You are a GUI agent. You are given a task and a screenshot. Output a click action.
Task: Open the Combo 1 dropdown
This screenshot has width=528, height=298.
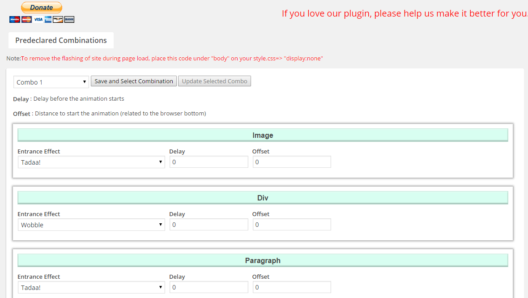tap(51, 82)
